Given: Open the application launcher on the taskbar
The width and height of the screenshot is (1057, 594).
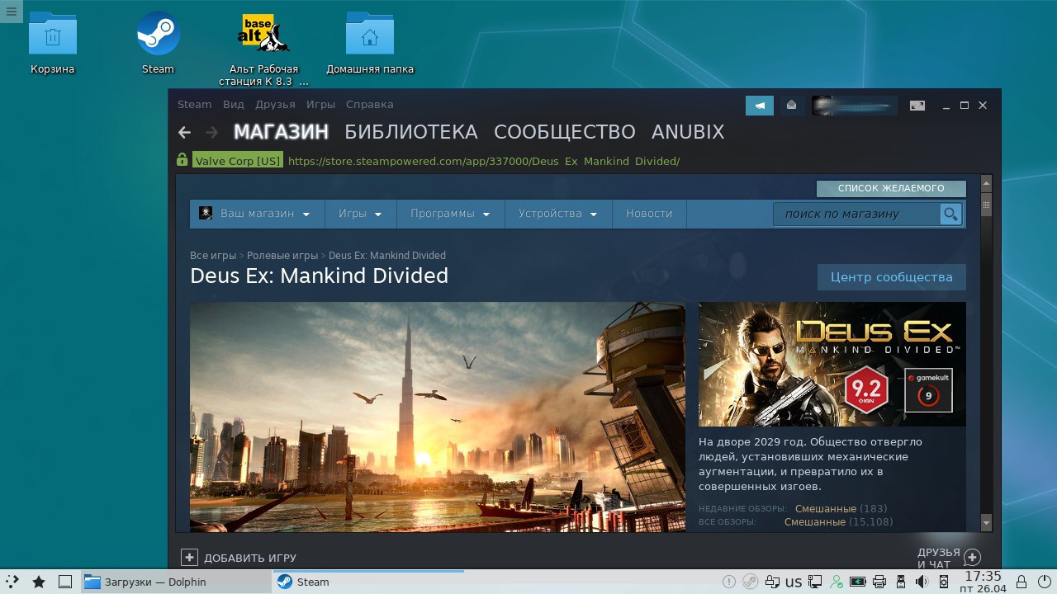Looking at the screenshot, I should 13,582.
